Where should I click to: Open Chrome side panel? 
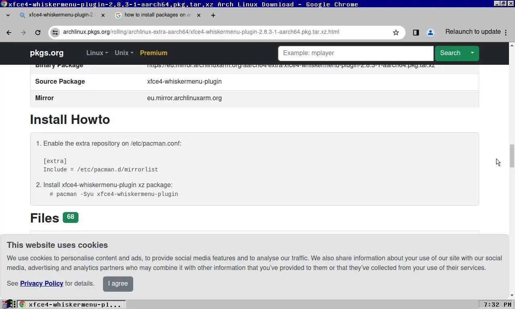[x=416, y=33]
